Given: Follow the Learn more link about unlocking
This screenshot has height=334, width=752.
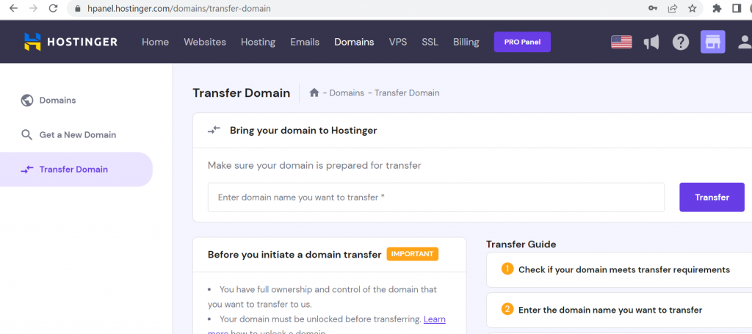Looking at the screenshot, I should [435, 319].
